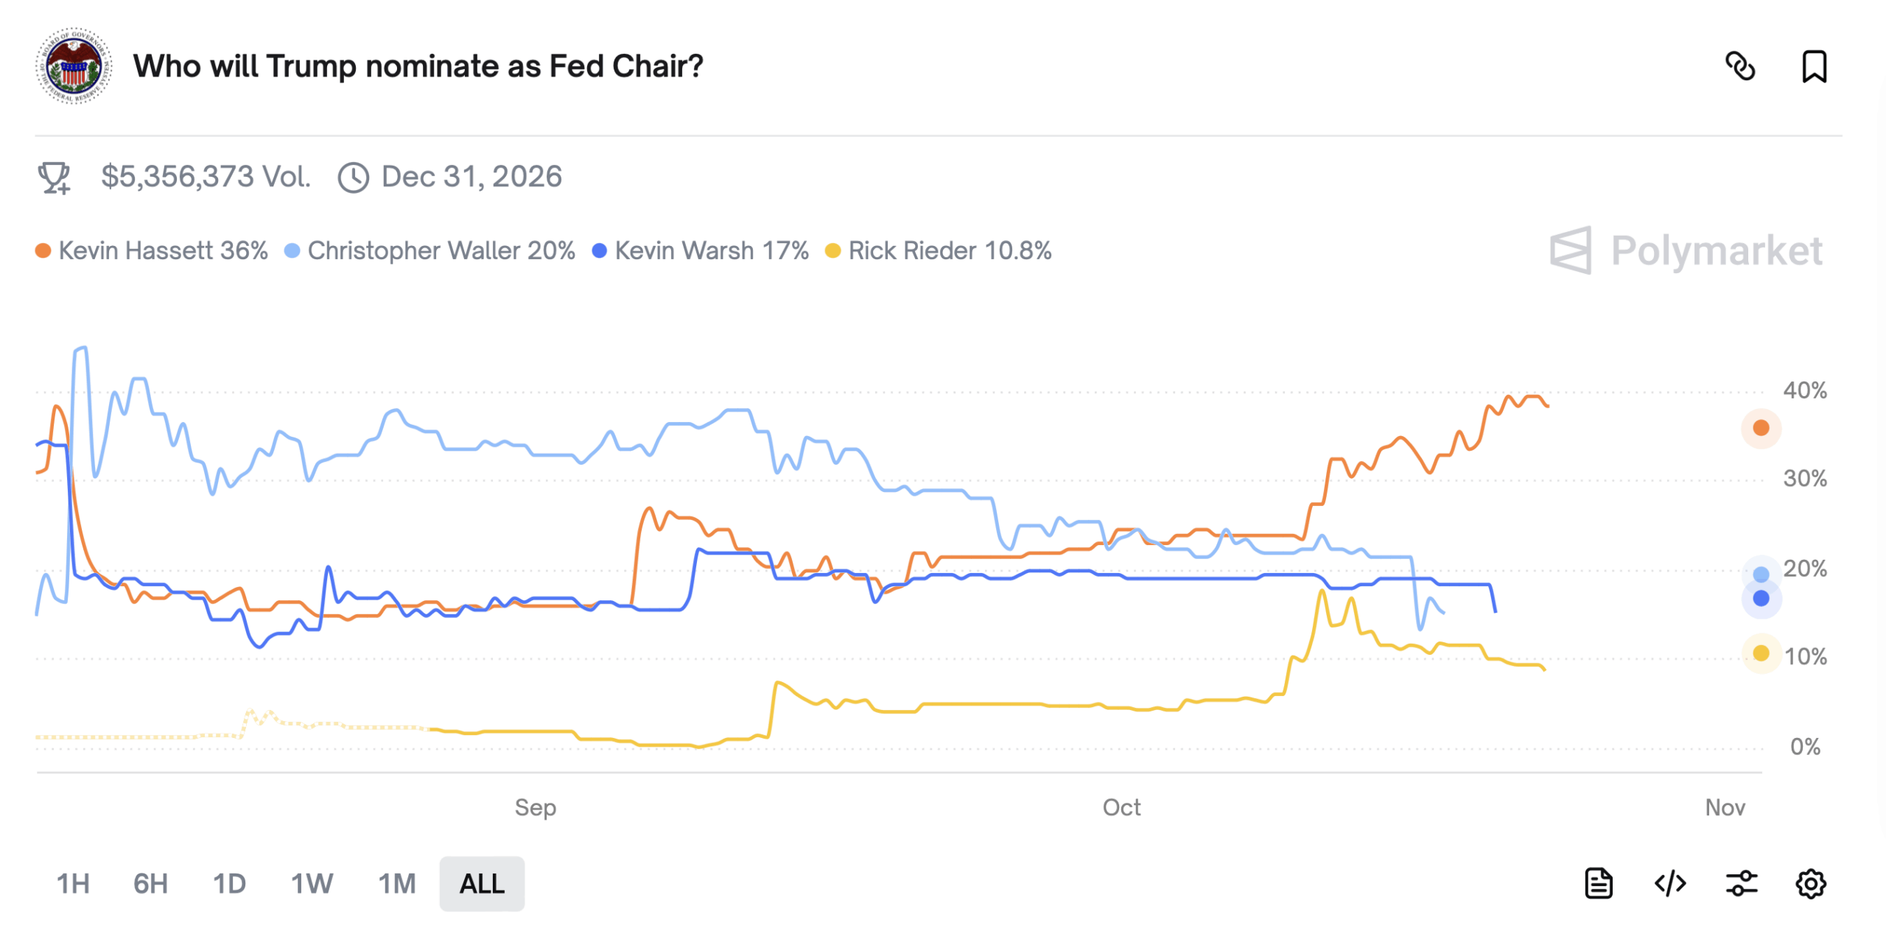1886x942 pixels.
Task: Choose the 1M time range
Action: tap(397, 883)
